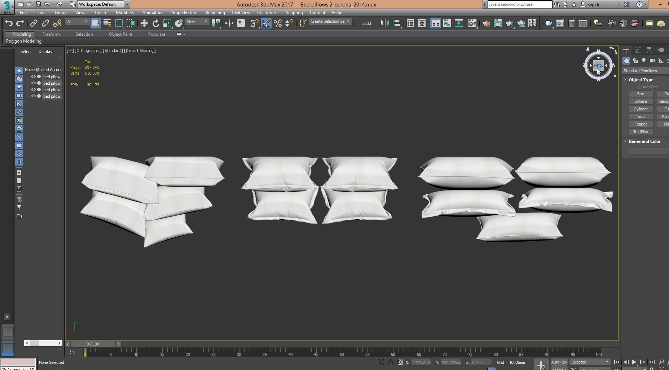Click the Align tool icon
This screenshot has width=669, height=370.
point(397,23)
